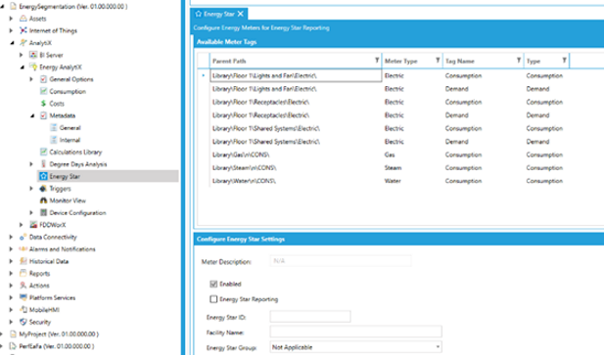The width and height of the screenshot is (604, 355).
Task: Open the Energy Star Group dropdown
Action: (x=356, y=347)
